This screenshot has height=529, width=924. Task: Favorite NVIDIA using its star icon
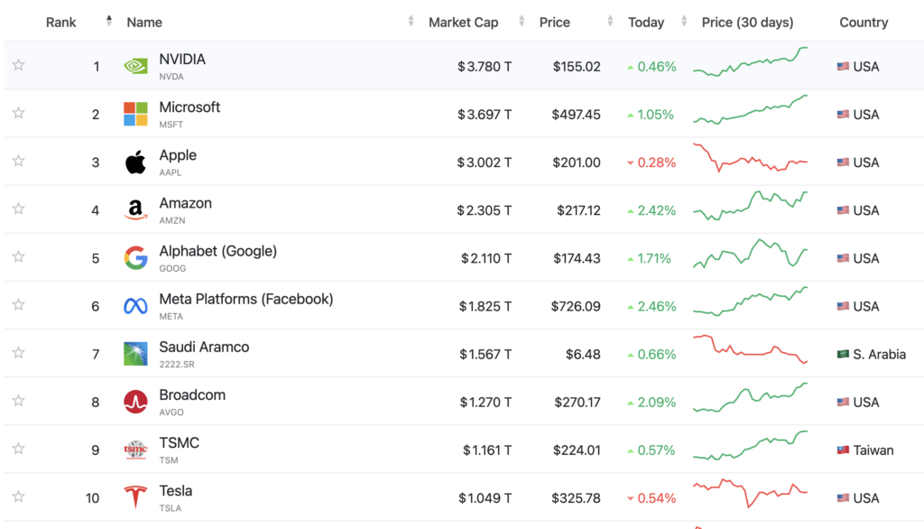[18, 65]
